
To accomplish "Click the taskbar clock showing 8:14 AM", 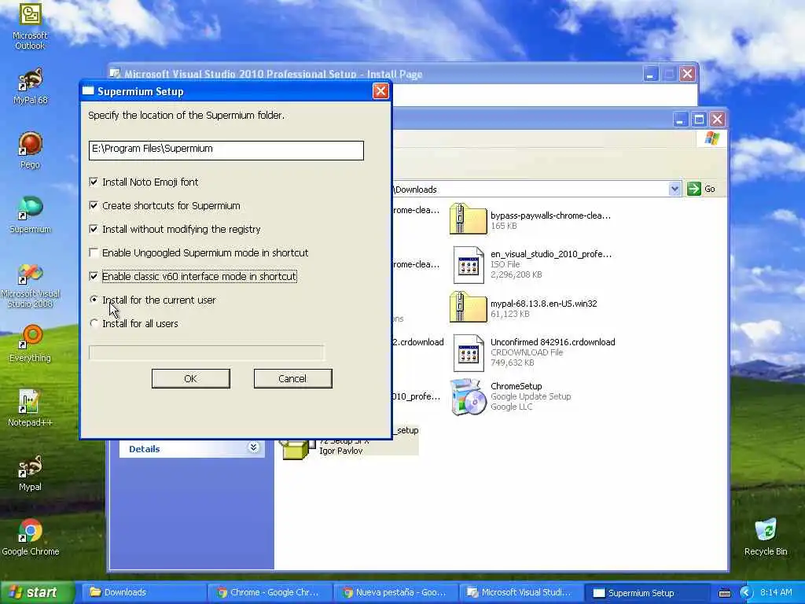I will 776,593.
